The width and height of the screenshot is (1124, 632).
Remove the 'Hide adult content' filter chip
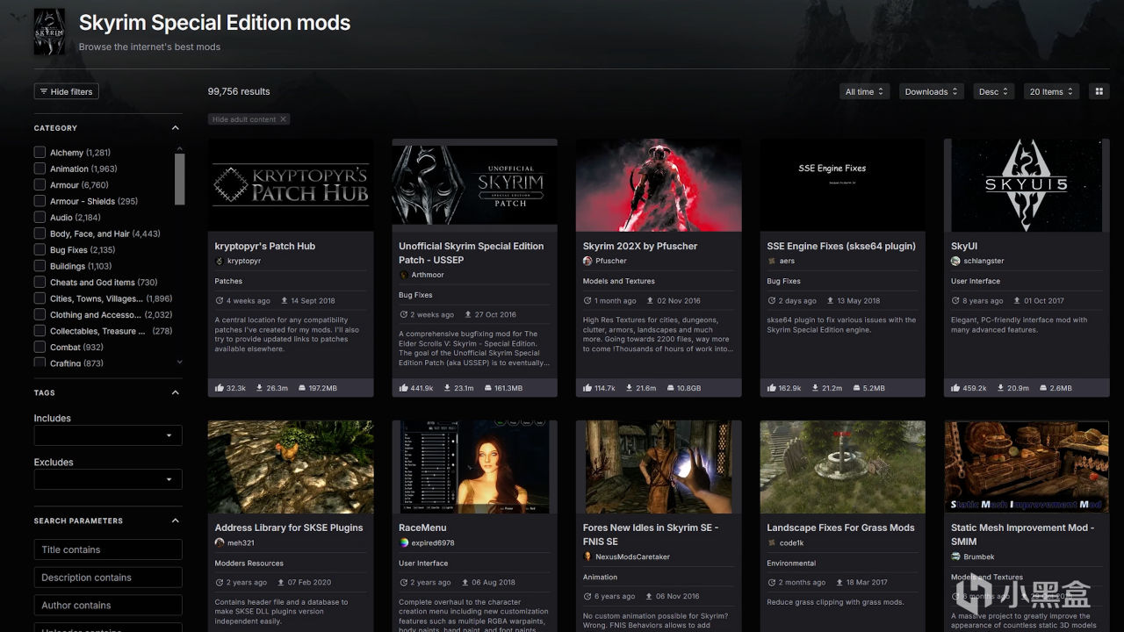pyautogui.click(x=283, y=119)
